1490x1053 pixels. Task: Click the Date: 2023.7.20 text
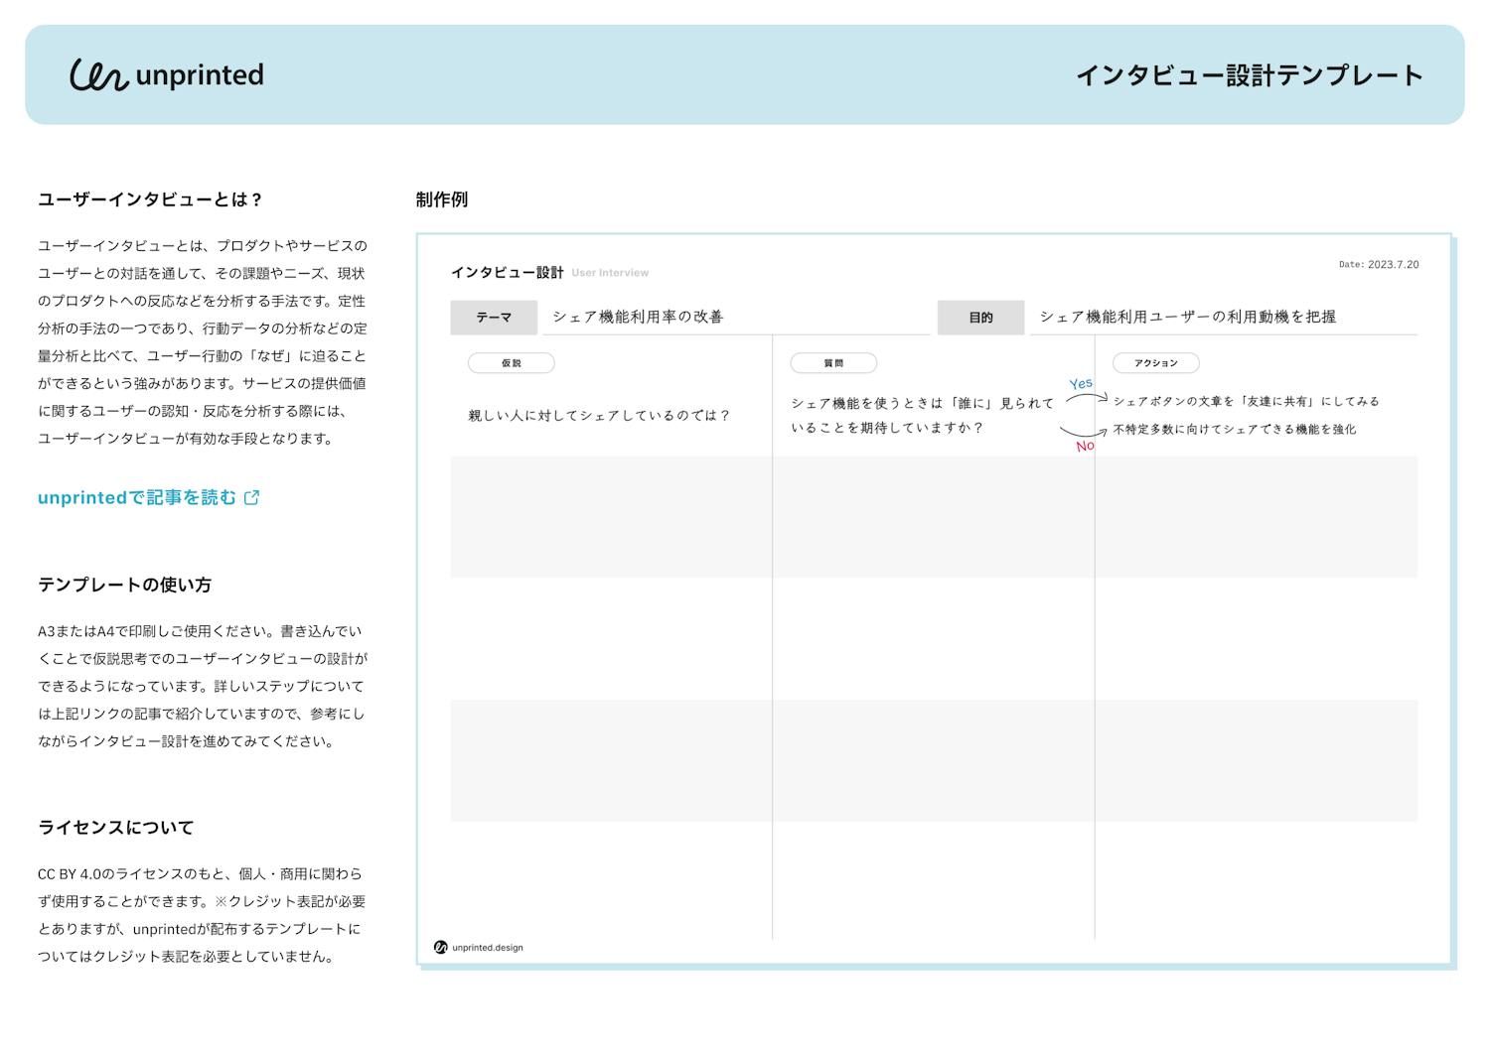pyautogui.click(x=1378, y=265)
